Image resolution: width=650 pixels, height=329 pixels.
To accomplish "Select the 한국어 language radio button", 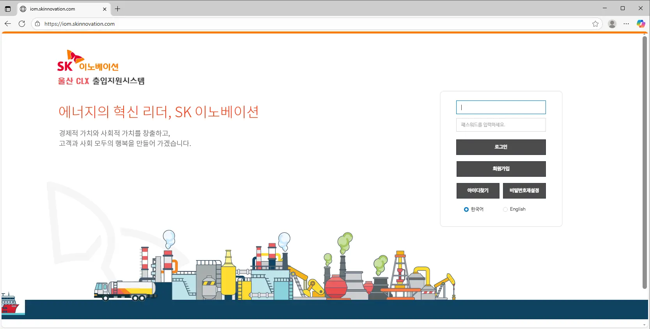I will pos(466,209).
